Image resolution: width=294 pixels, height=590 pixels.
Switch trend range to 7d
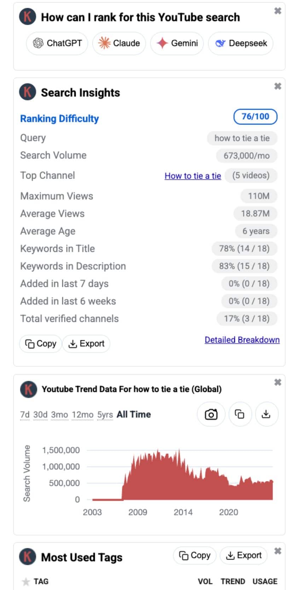point(25,415)
